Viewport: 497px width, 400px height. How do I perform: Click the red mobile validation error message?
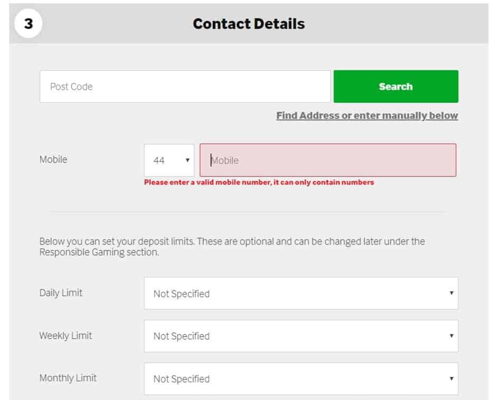point(259,182)
